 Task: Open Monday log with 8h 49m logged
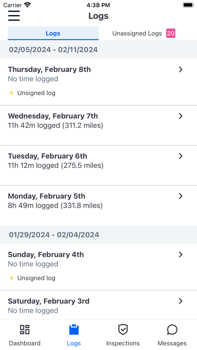coord(98,205)
